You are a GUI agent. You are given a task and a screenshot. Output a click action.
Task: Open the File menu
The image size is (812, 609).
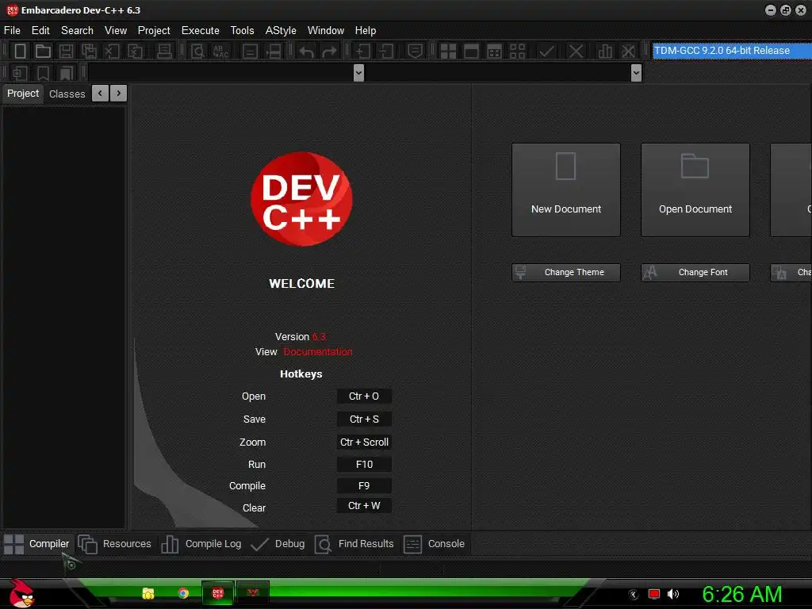[12, 31]
